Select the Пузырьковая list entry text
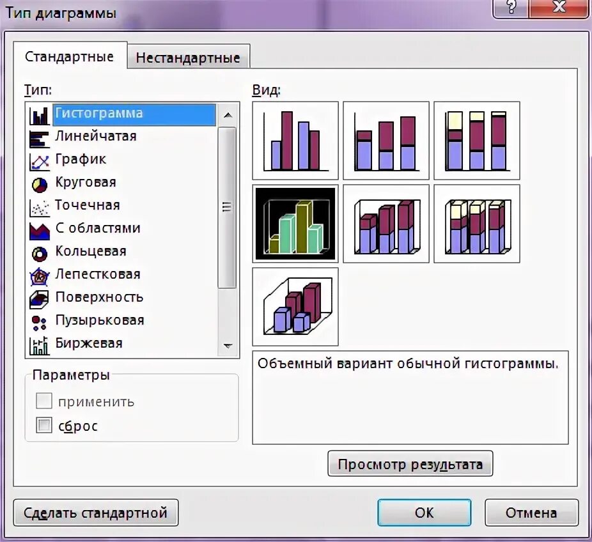Viewport: 592px width, 542px height. (100, 320)
